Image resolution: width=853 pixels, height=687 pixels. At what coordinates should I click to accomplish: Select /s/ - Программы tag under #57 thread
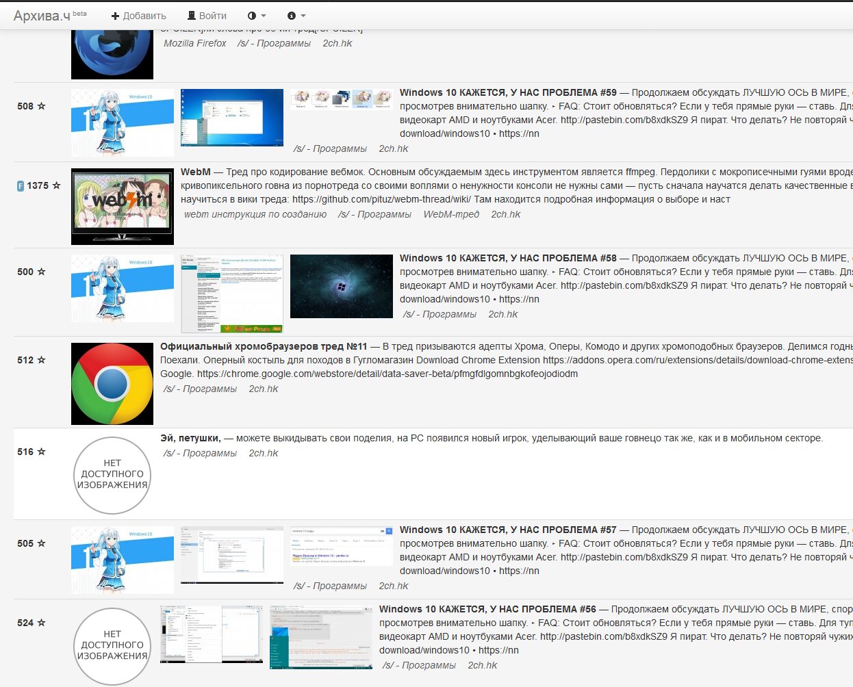point(330,586)
